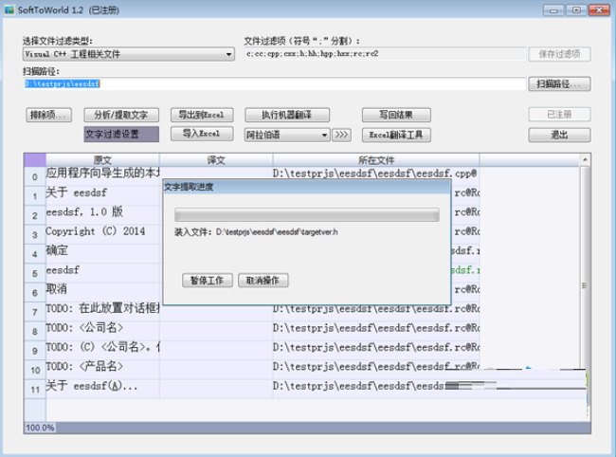Image resolution: width=616 pixels, height=457 pixels.
Task: Click the 译文 column header
Action: [216, 160]
